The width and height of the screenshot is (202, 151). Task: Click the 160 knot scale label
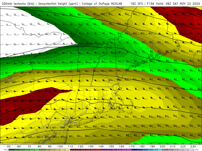(x=122, y=146)
